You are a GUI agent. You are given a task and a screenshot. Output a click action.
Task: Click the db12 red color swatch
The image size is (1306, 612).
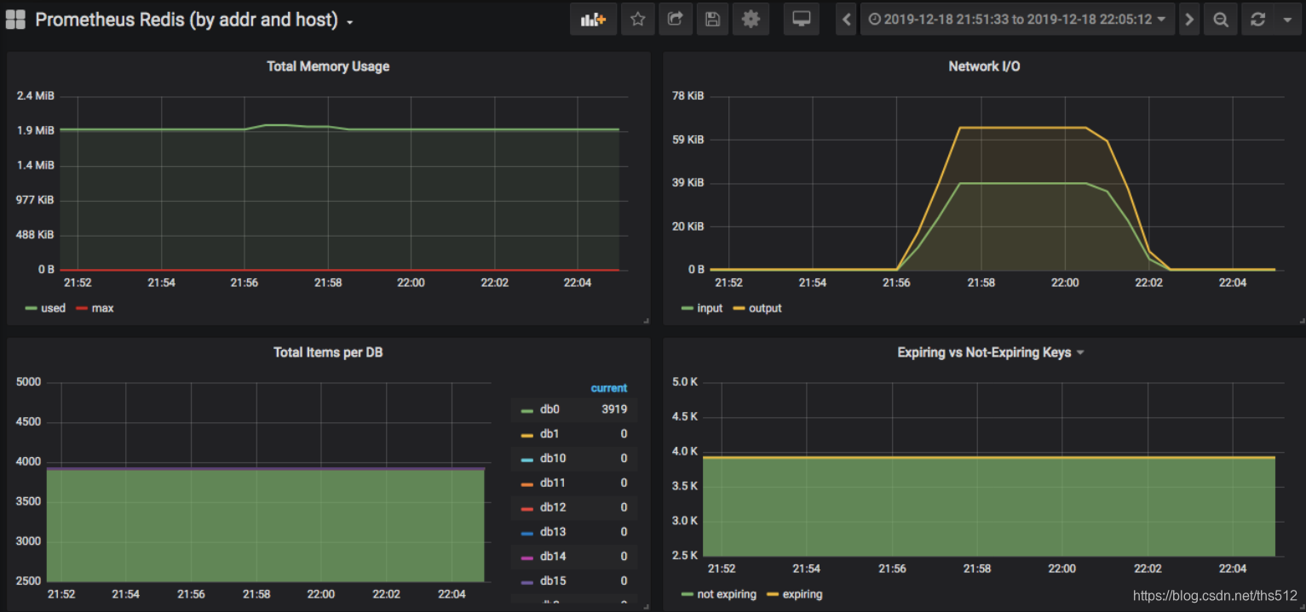click(x=526, y=509)
